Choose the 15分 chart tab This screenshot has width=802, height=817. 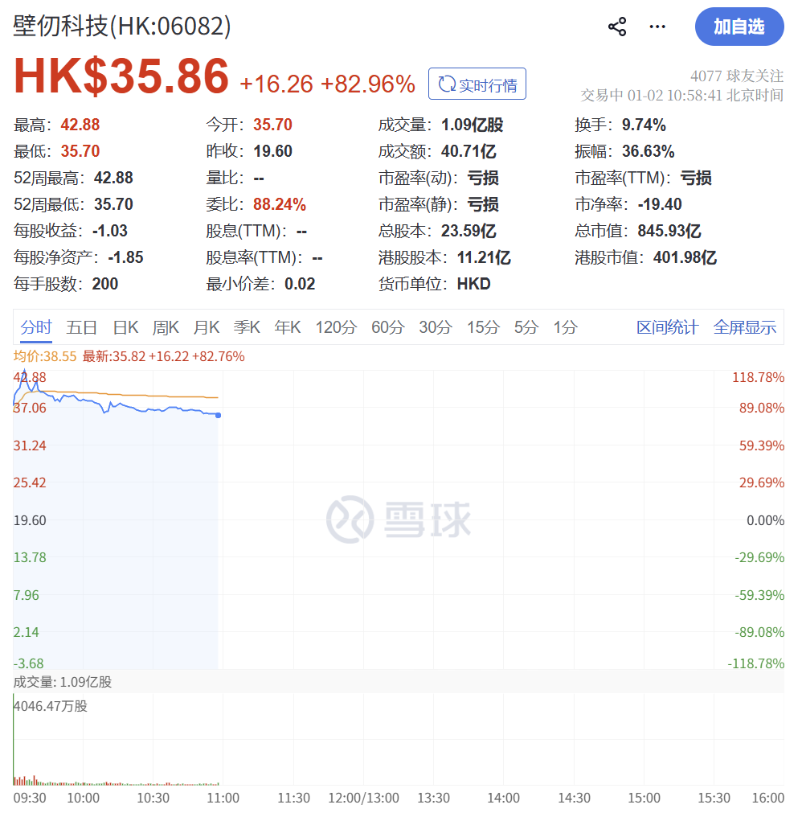483,327
